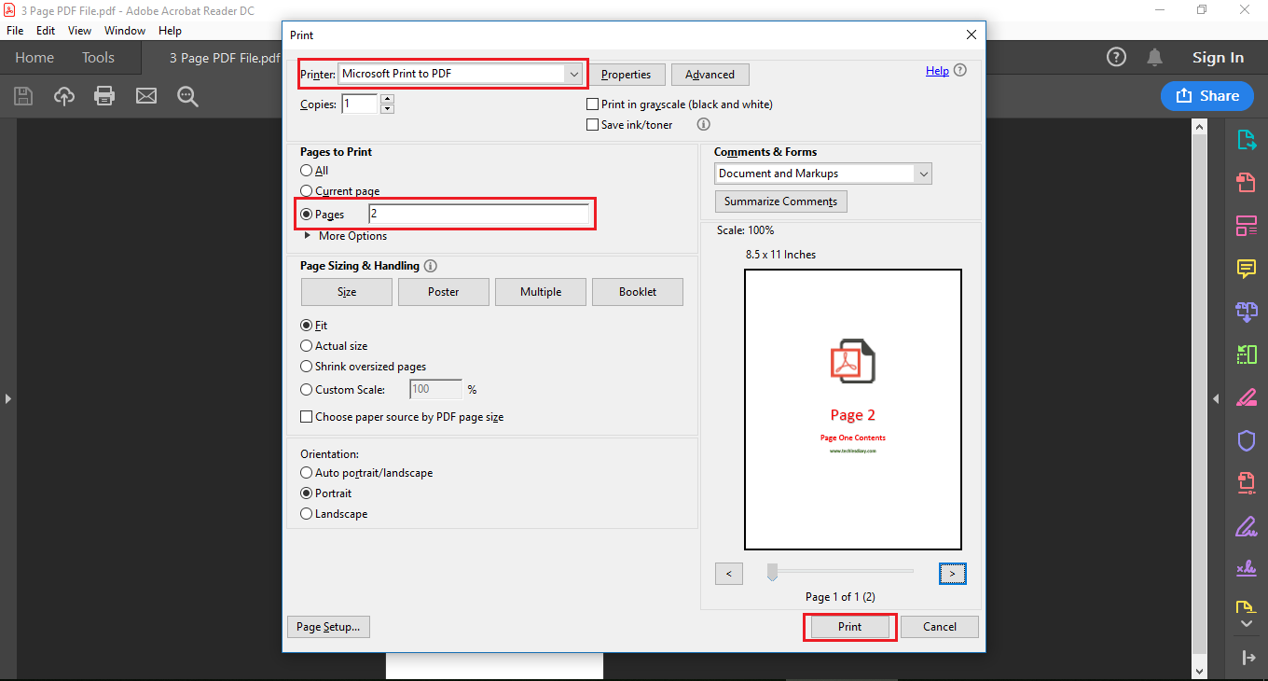Click the Help link in Print dialog
This screenshot has height=681, width=1268.
[937, 71]
